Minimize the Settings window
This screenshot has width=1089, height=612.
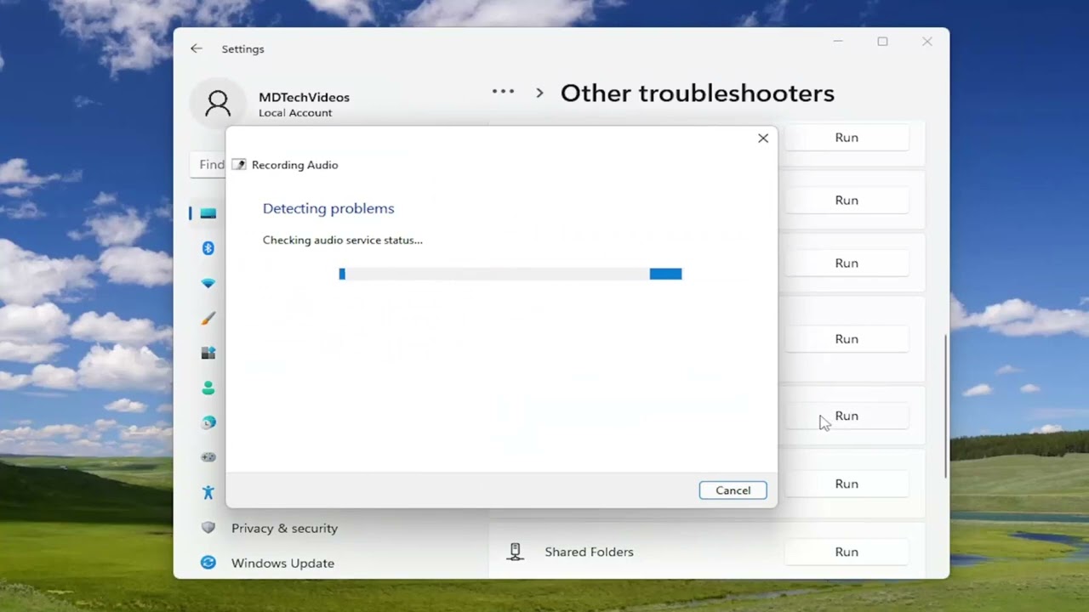pyautogui.click(x=838, y=42)
